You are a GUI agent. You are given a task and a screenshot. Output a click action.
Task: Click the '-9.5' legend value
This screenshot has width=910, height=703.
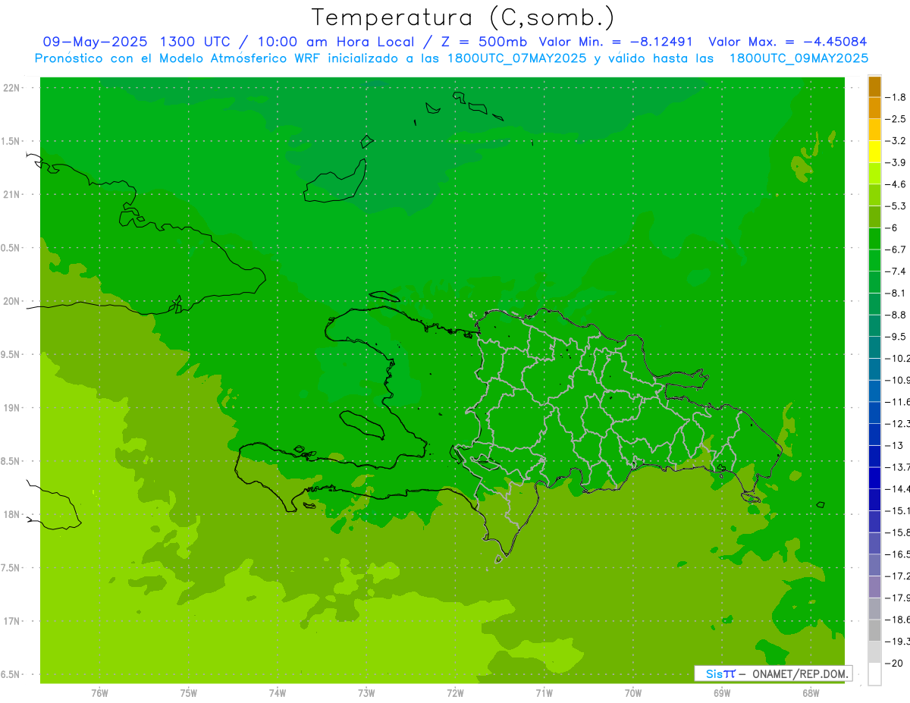tap(896, 337)
